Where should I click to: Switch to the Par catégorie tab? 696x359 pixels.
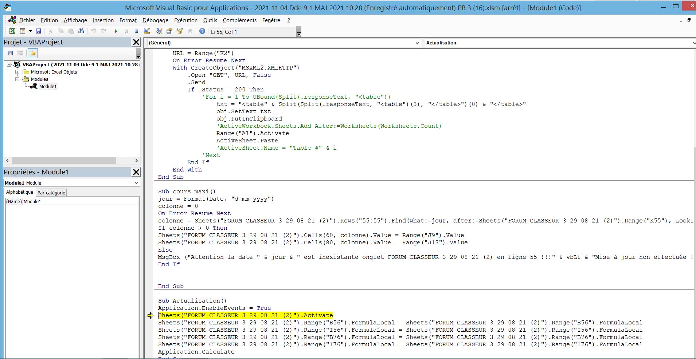tap(51, 193)
